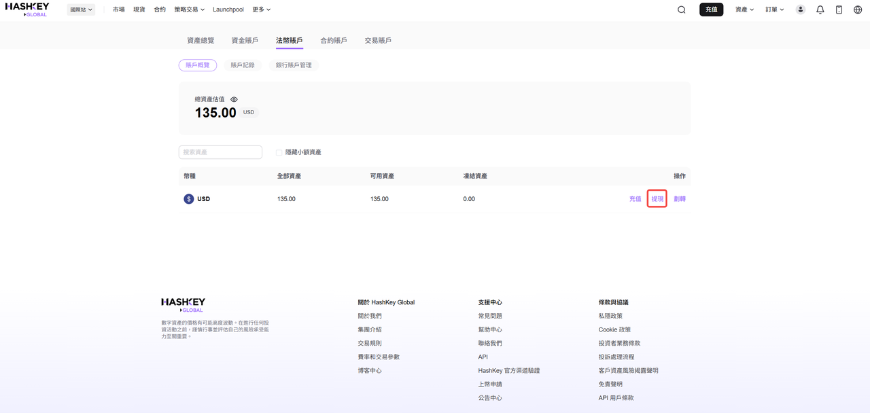Enable the 隱藏小額資產 checkbox

tap(279, 153)
